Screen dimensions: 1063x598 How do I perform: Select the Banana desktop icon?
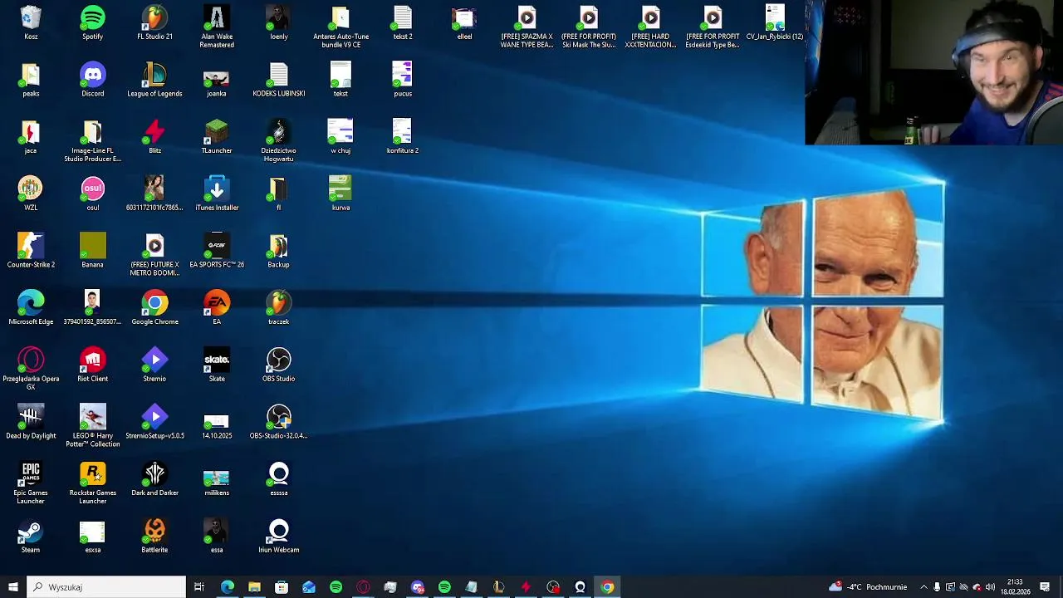92,251
